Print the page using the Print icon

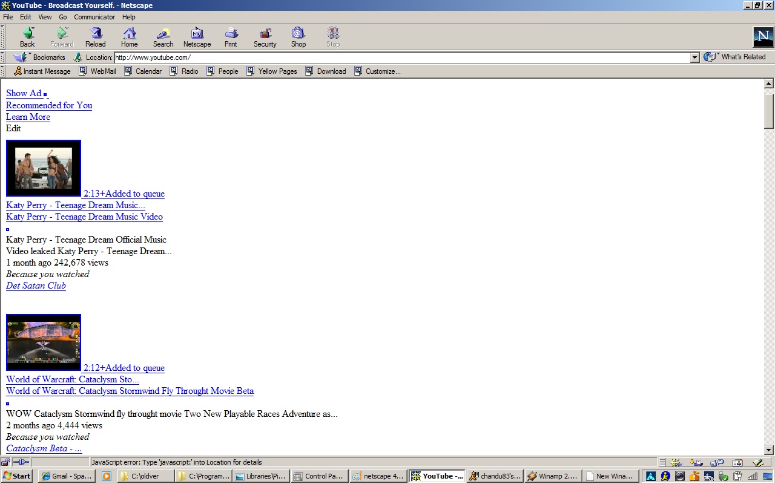point(231,37)
